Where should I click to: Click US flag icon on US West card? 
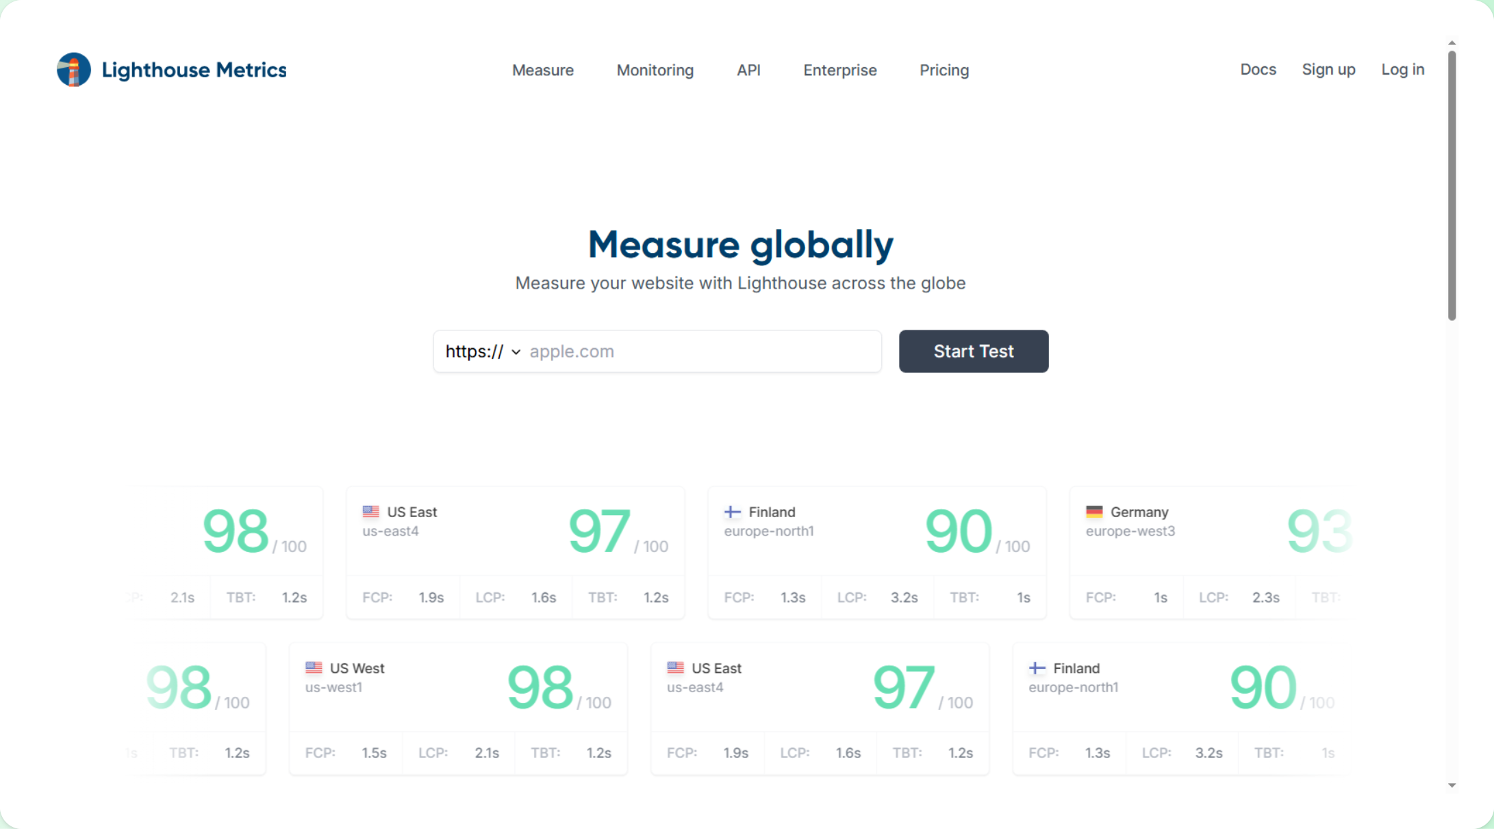(x=314, y=668)
